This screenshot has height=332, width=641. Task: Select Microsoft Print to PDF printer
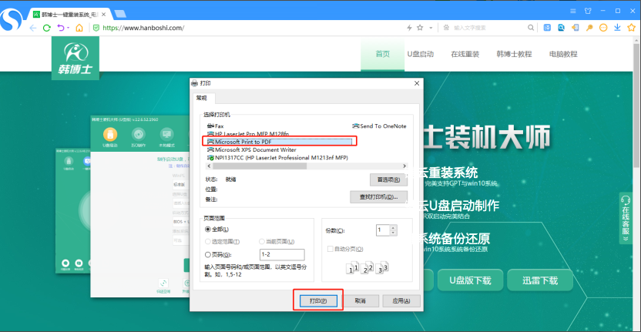[280, 142]
